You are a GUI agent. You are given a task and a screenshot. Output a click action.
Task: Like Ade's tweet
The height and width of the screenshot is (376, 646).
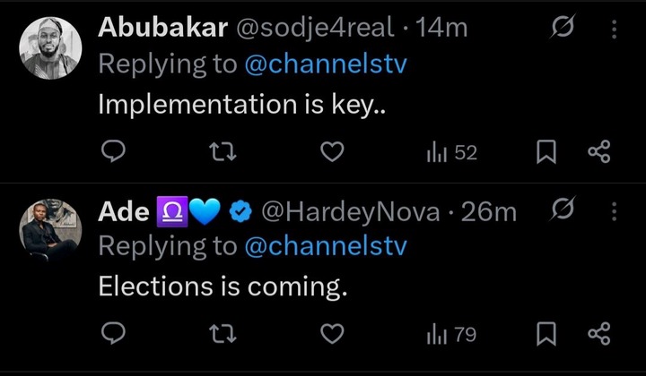point(332,335)
